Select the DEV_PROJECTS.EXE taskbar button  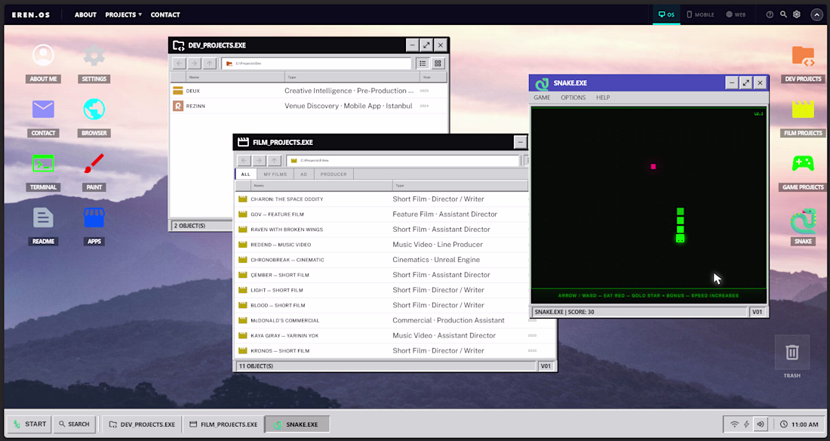tap(142, 424)
